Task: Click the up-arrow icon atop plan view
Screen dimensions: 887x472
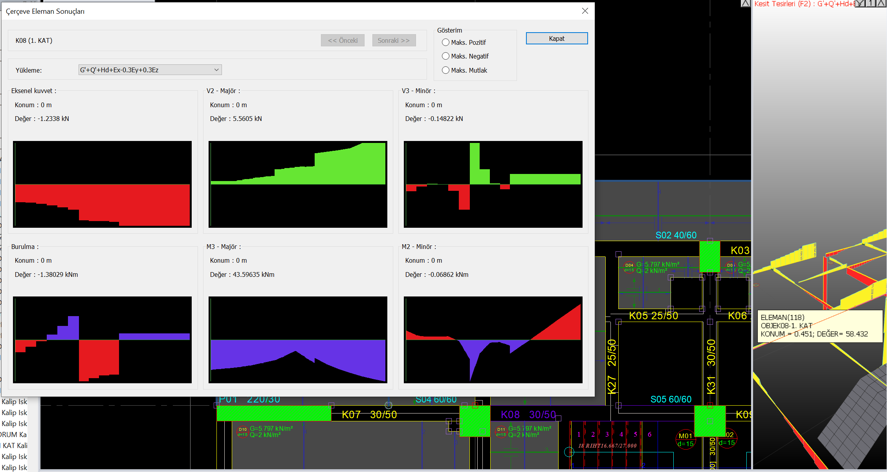Action: 745,4
